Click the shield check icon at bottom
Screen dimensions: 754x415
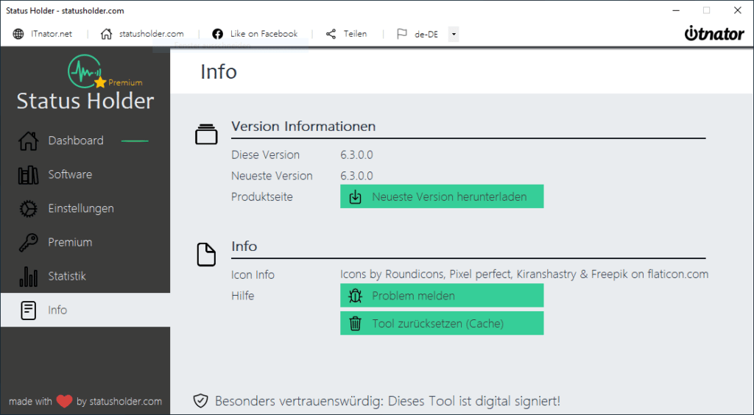point(200,400)
